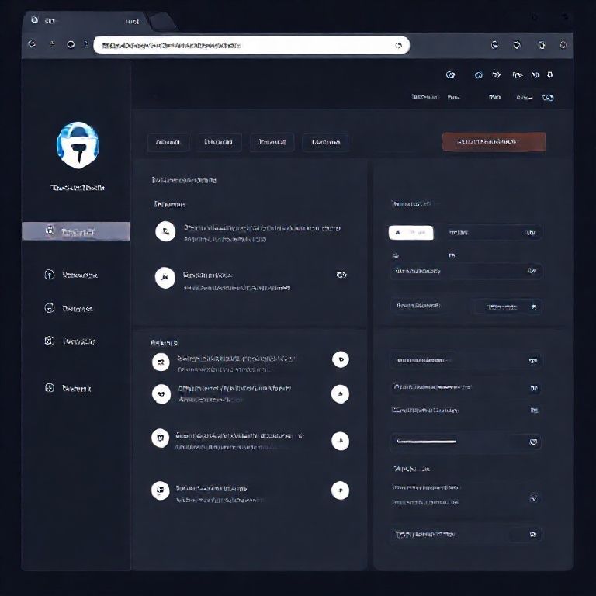596x596 pixels.
Task: Toggle round white switch on second lower-list row
Action: click(340, 394)
